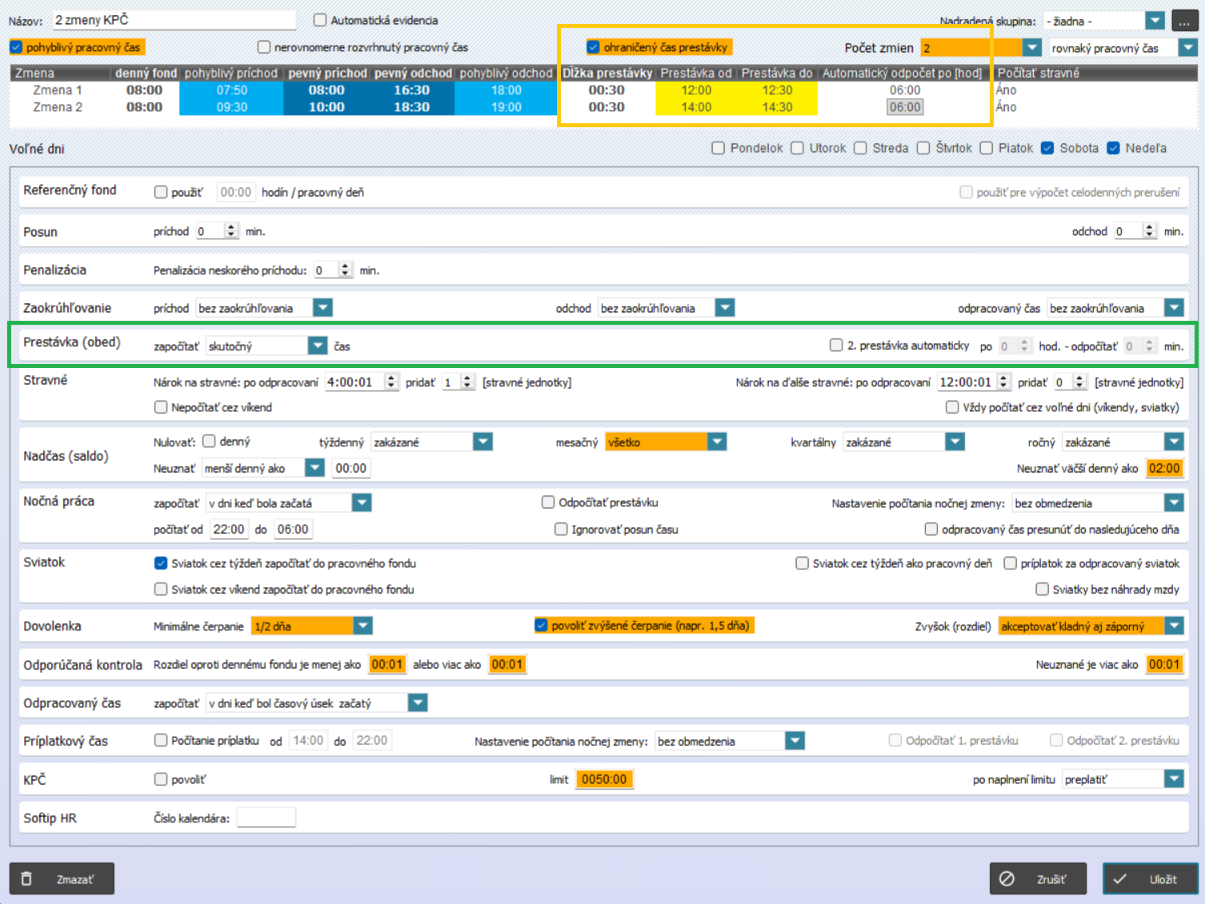Click the trash icon on Zmazať button
Viewport: 1205px width, 904px height.
[26, 878]
